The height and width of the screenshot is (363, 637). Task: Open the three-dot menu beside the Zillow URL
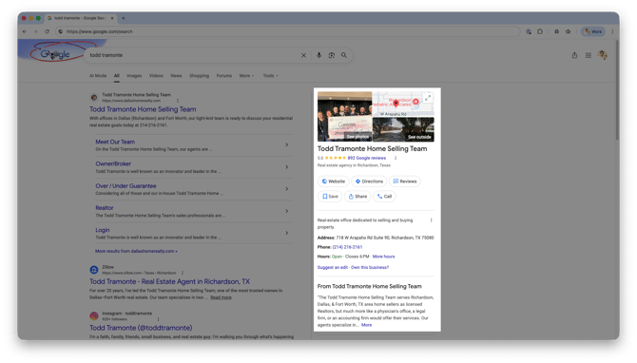pos(183,273)
